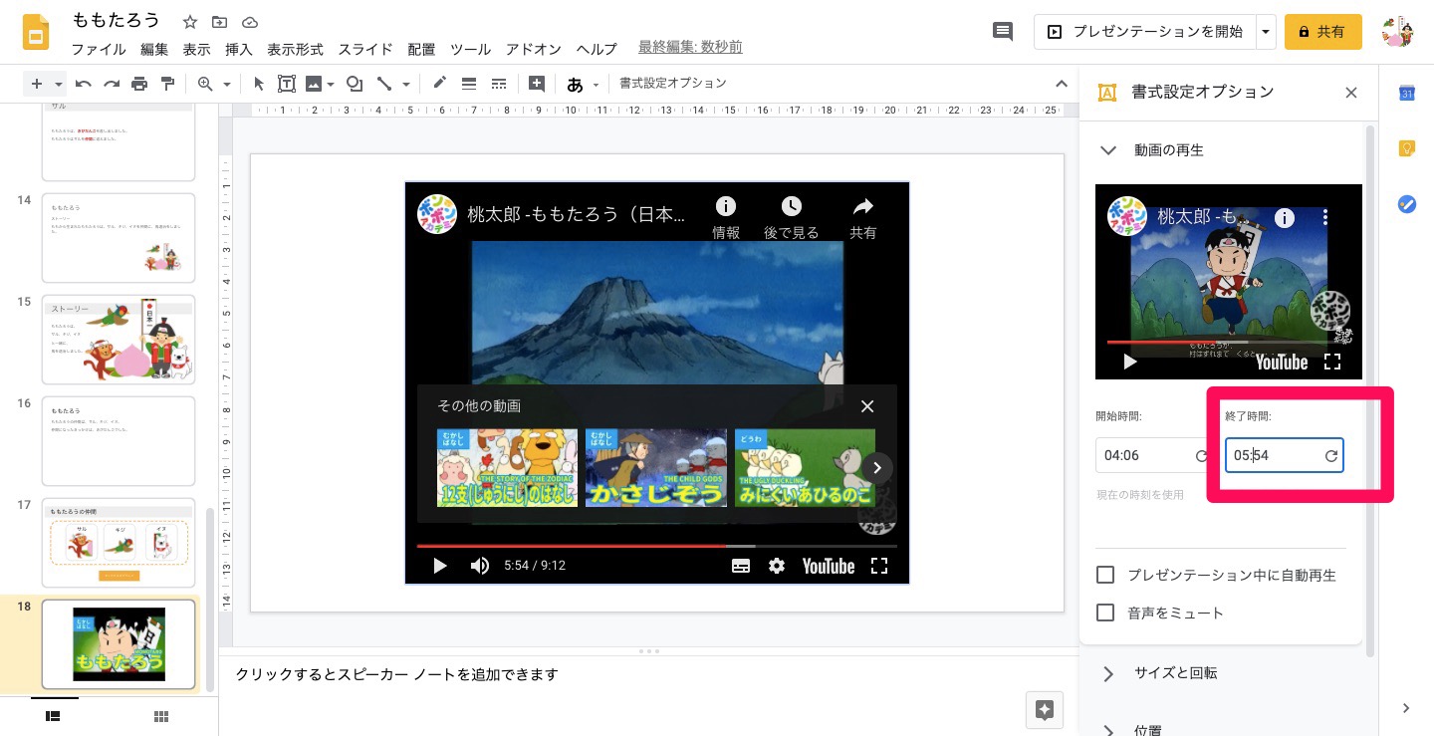Enable 音声をミュート checkbox
Viewport: 1434px width, 736px height.
pyautogui.click(x=1104, y=613)
